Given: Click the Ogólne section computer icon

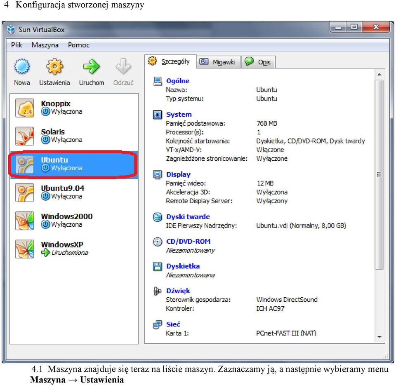Looking at the screenshot, I should pos(158,81).
